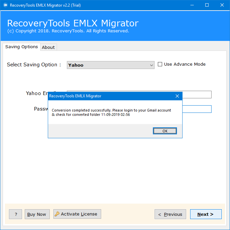Viewport: 230px width, 230px height.
Task: Click Activate License with key icon
Action: (x=77, y=214)
